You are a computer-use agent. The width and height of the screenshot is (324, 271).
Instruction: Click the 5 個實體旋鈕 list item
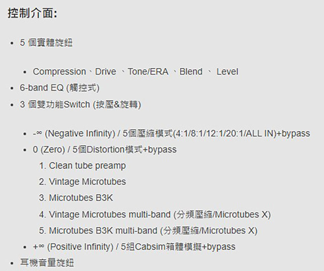pos(46,43)
